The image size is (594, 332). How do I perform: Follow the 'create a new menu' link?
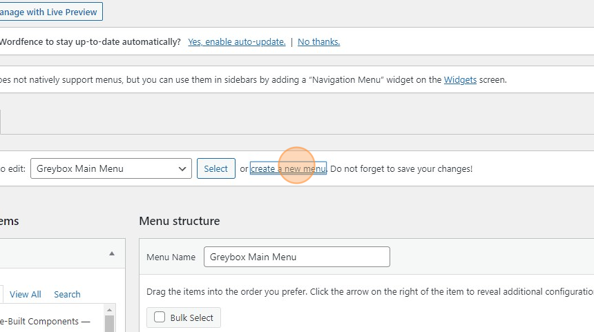pyautogui.click(x=288, y=169)
